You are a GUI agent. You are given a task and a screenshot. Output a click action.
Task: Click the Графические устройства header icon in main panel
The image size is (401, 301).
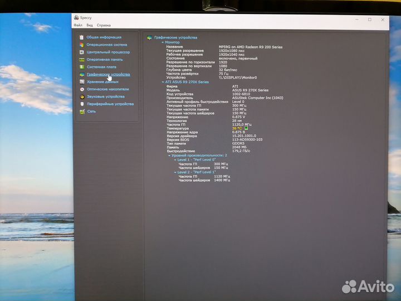coord(150,38)
